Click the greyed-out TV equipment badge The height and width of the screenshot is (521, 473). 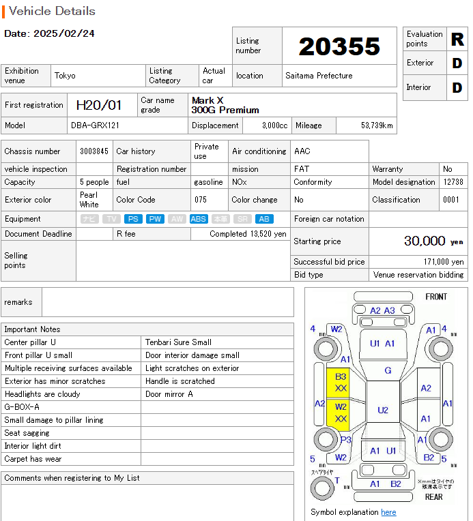click(111, 219)
